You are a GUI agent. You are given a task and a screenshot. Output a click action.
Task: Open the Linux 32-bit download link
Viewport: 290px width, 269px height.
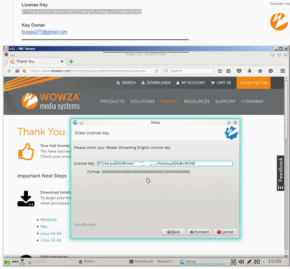pos(51,240)
